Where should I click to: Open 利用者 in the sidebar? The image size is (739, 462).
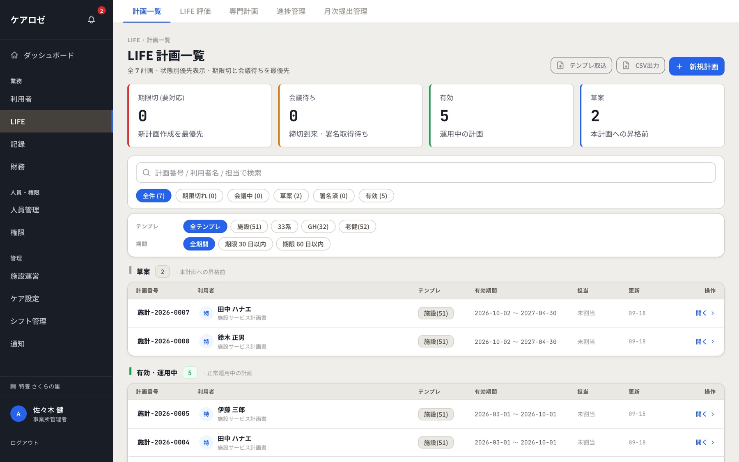[x=56, y=99]
